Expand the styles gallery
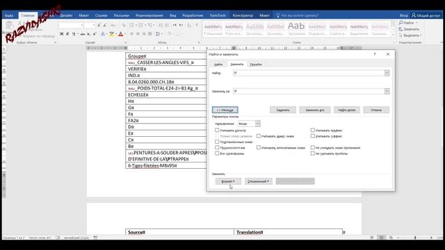 [x=393, y=35]
